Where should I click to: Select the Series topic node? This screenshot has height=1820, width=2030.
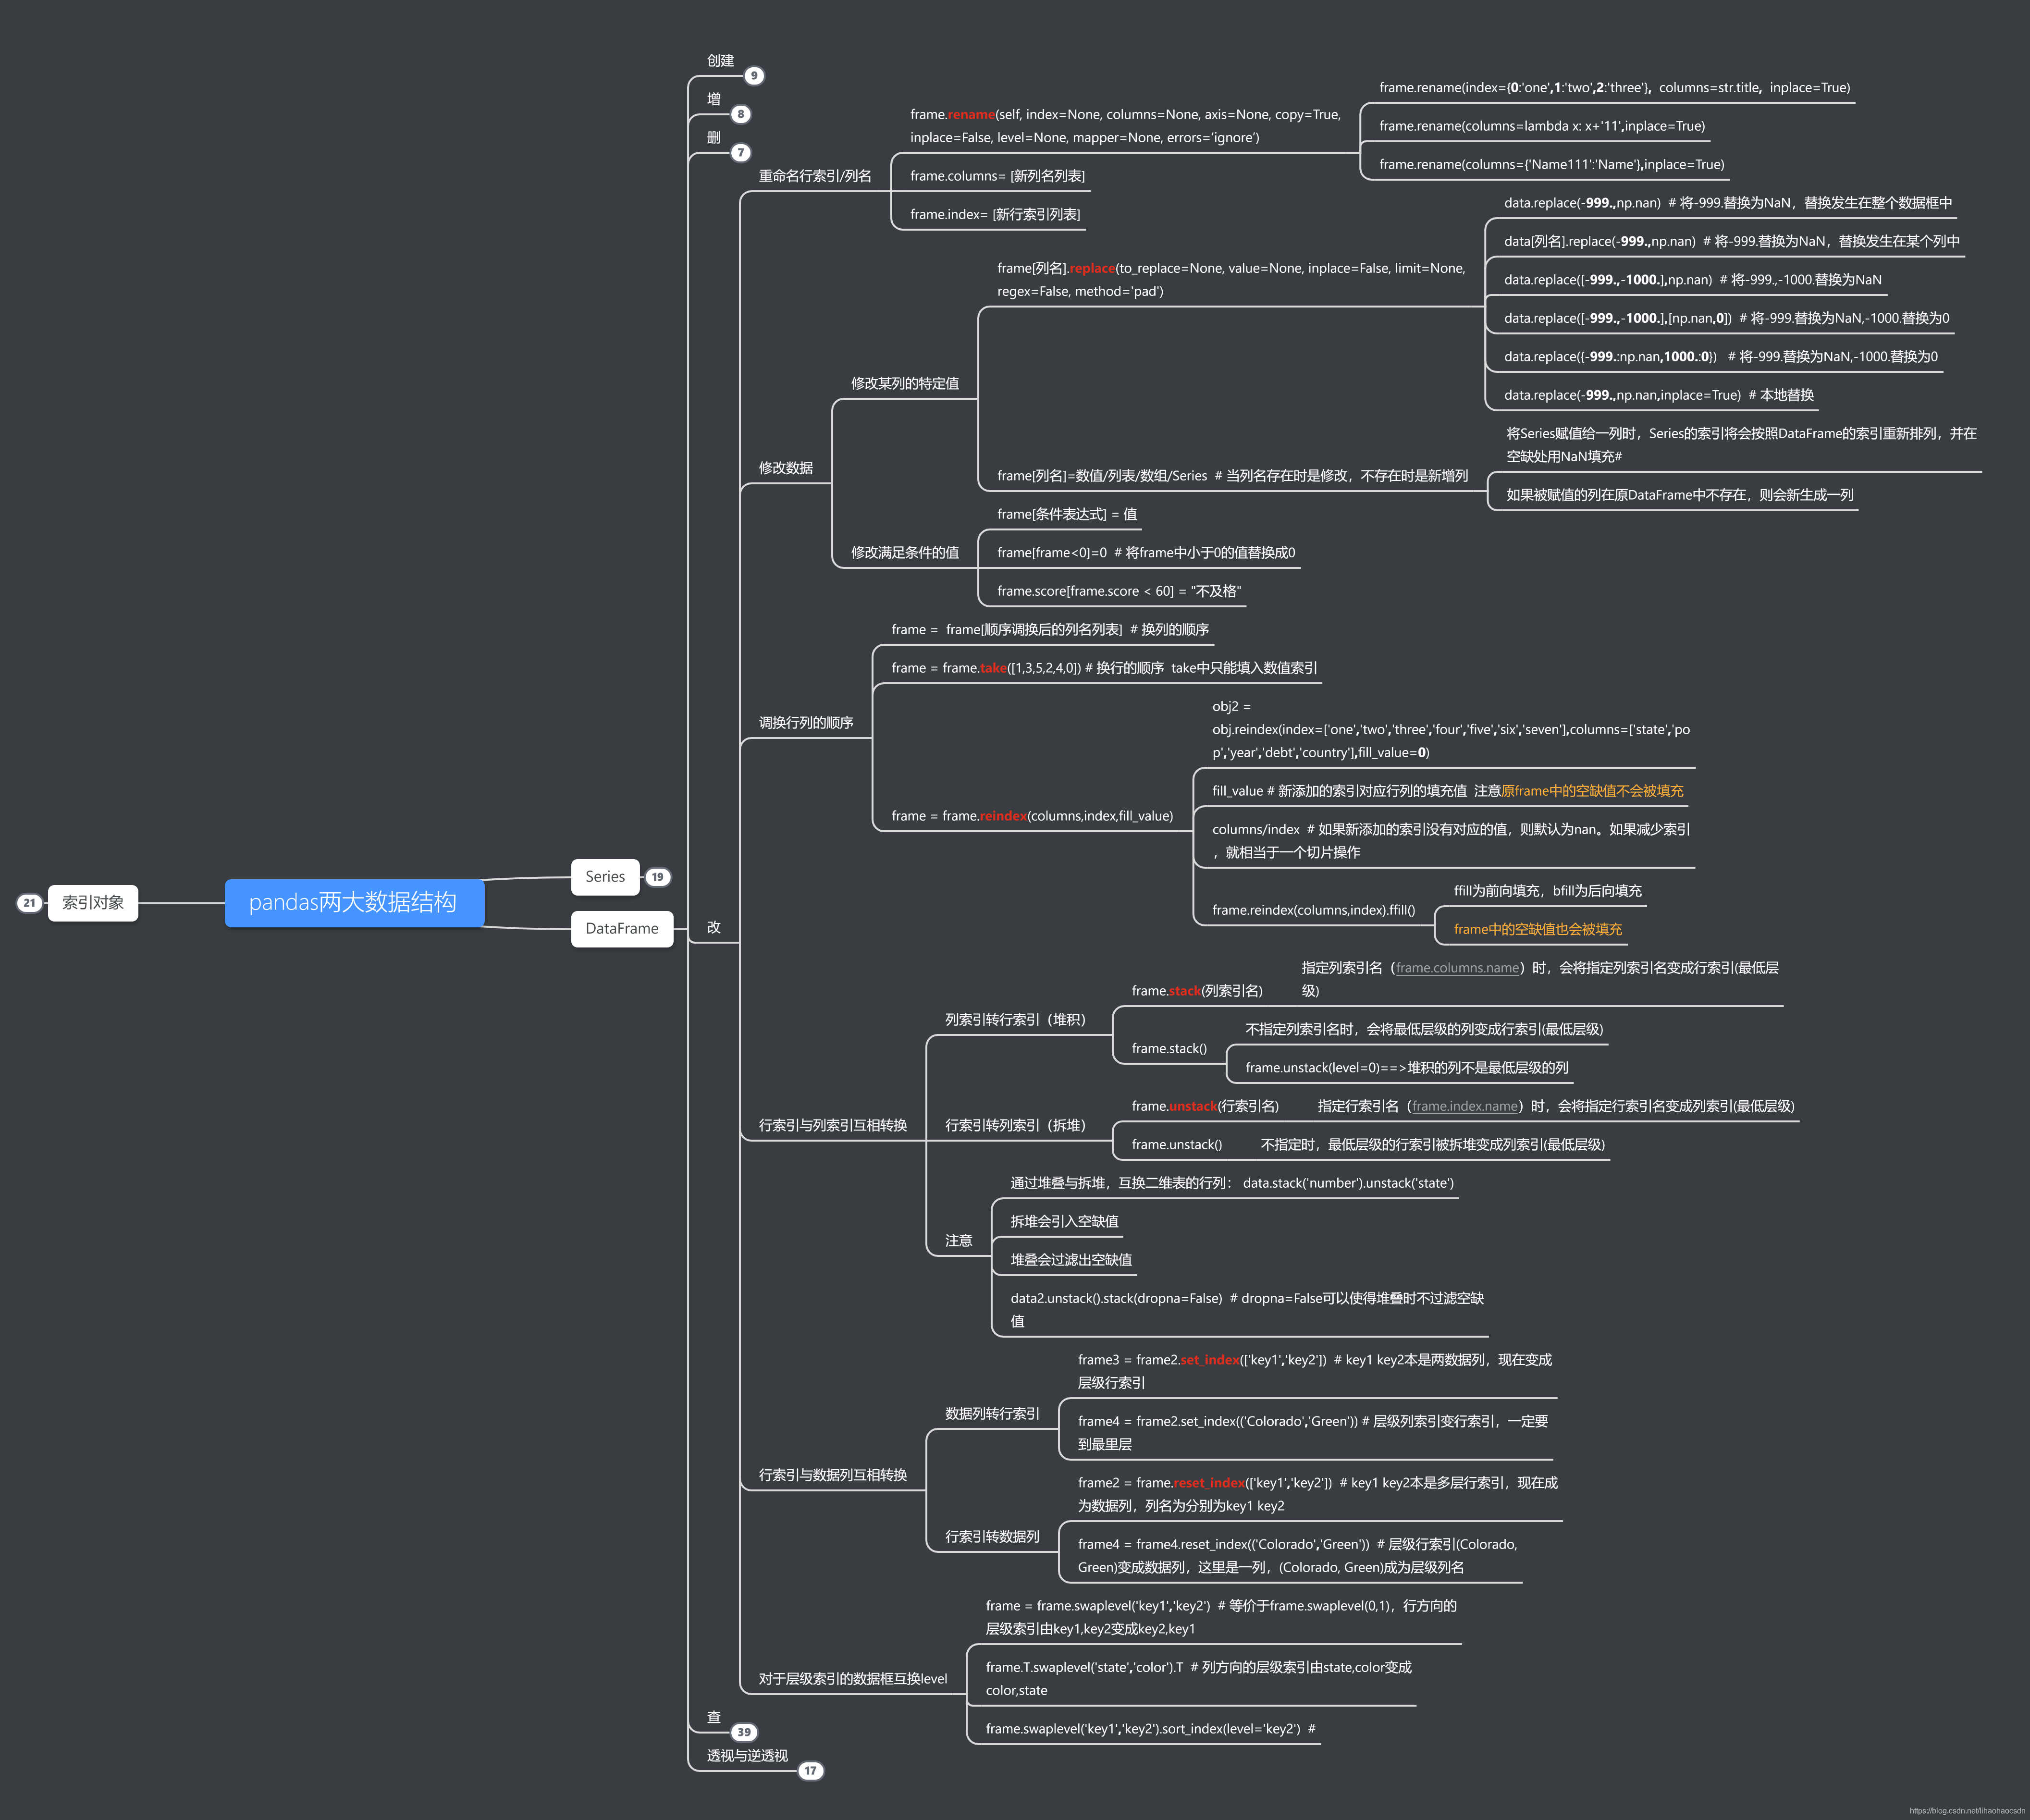605,877
